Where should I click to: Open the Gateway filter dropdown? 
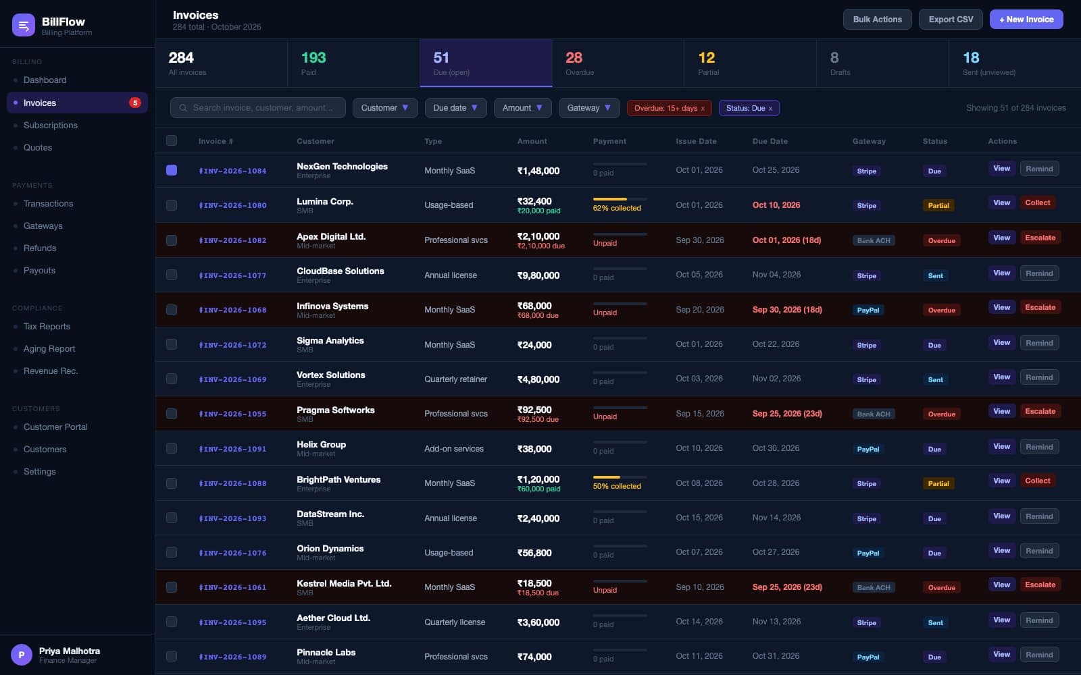[589, 108]
